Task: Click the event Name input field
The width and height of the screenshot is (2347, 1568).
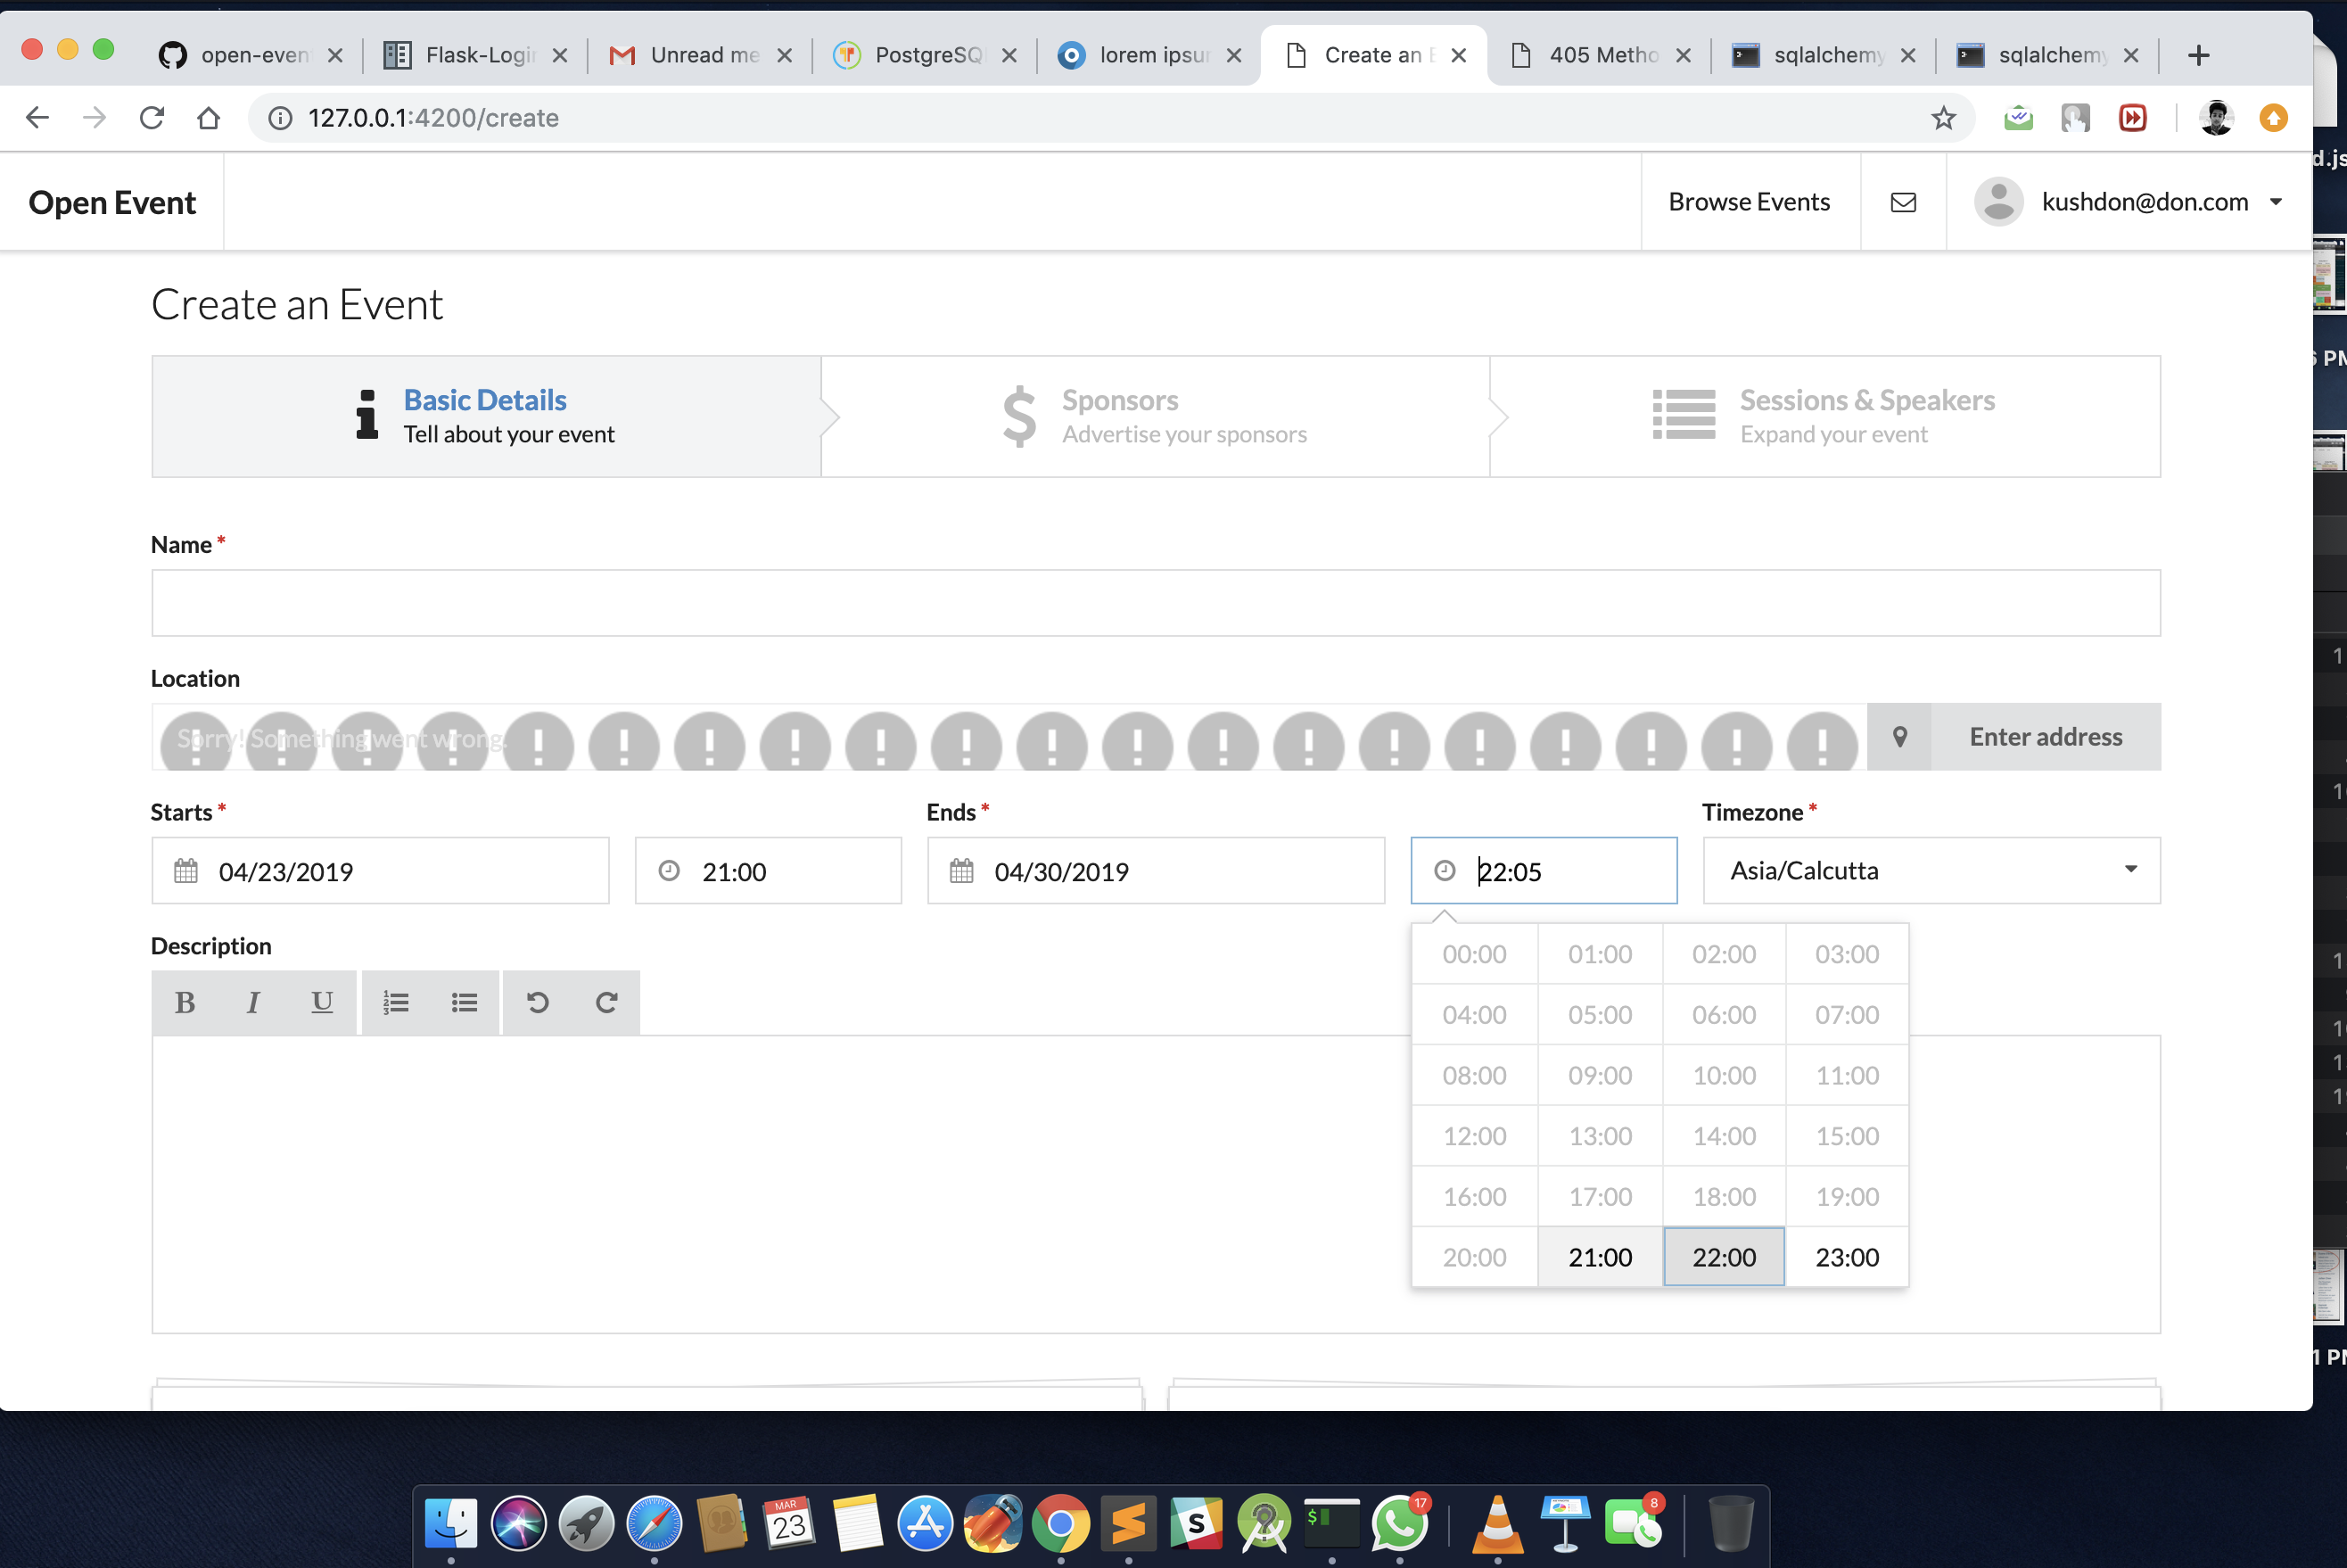Action: click(x=1155, y=603)
